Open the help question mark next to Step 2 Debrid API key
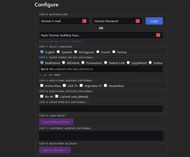This screenshot has width=190, height=157. pos(95,58)
